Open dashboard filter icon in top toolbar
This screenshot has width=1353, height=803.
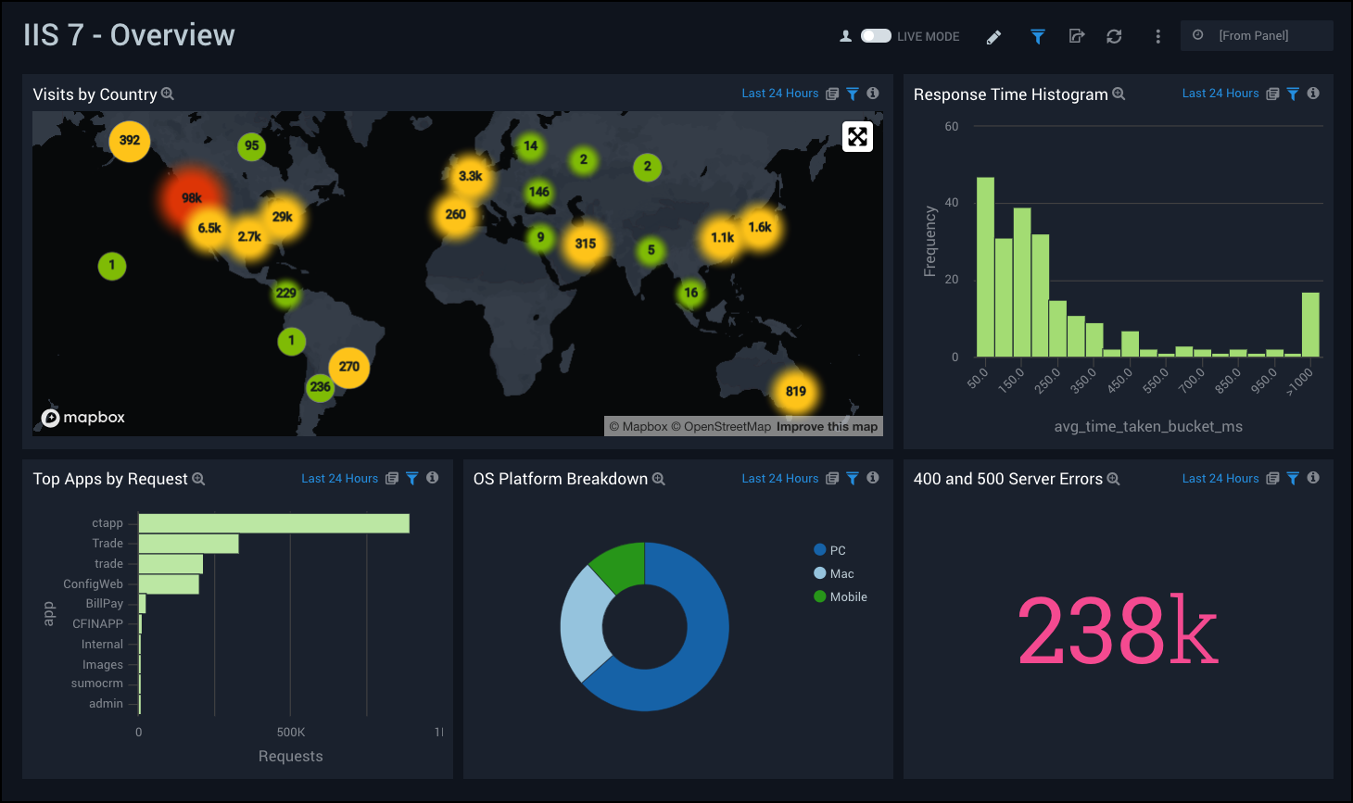[x=1037, y=37]
